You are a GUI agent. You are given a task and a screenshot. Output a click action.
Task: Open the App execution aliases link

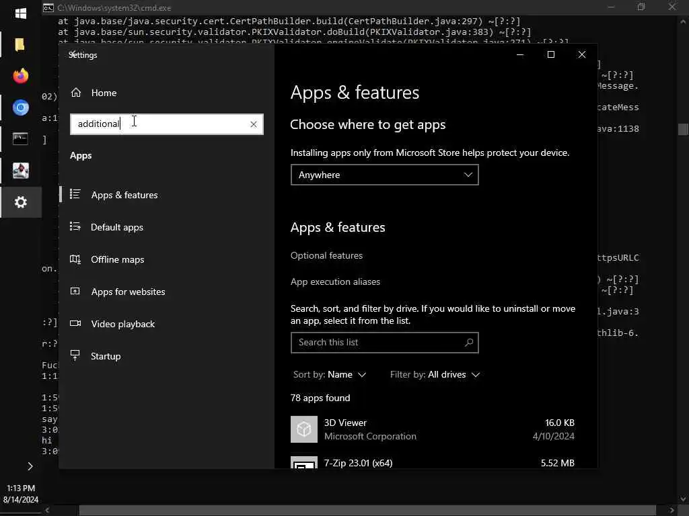pyautogui.click(x=335, y=282)
